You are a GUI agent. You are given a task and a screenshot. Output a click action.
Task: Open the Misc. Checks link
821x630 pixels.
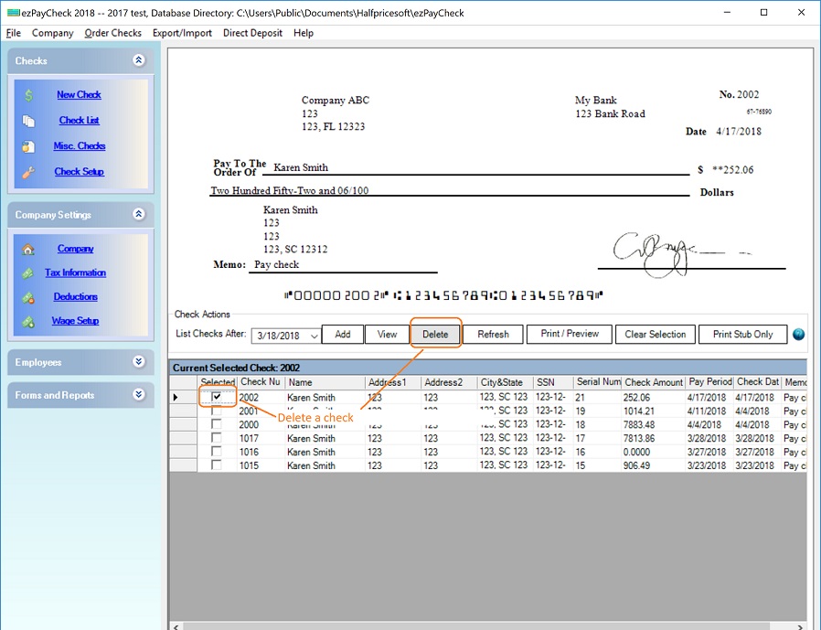[x=79, y=146]
